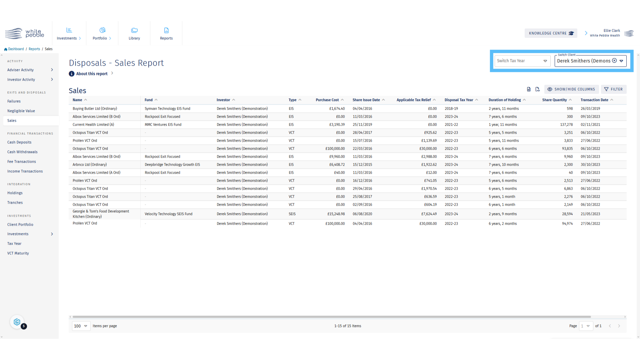The height and width of the screenshot is (360, 640).
Task: Open the support chat widget
Action: pyautogui.click(x=17, y=322)
